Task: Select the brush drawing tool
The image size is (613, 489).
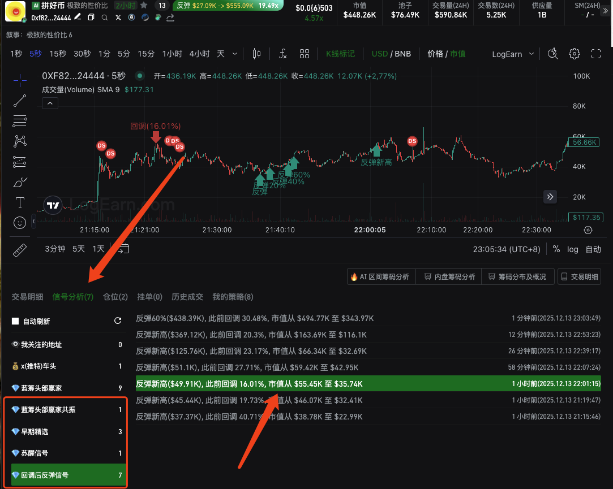Action: point(20,182)
